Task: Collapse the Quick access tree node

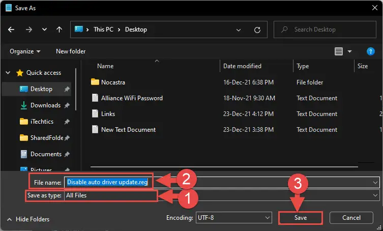Action: 8,73
